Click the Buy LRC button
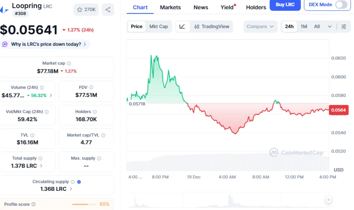The width and height of the screenshot is (354, 210). (285, 5)
